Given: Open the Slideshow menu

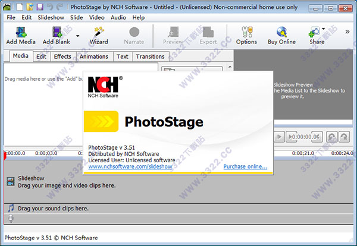Looking at the screenshot, I should 51,17.
